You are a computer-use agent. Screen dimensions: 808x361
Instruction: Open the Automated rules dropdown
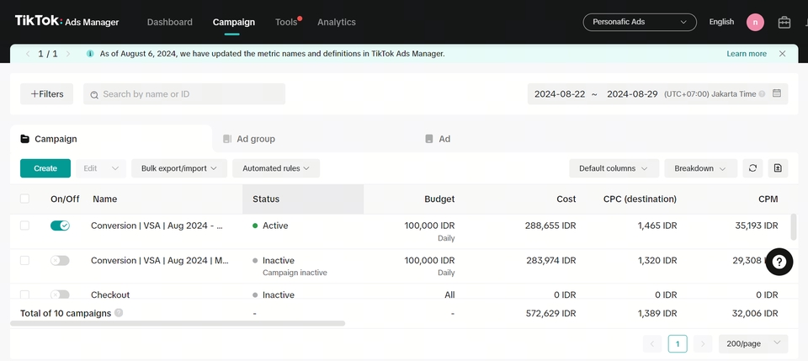point(276,168)
